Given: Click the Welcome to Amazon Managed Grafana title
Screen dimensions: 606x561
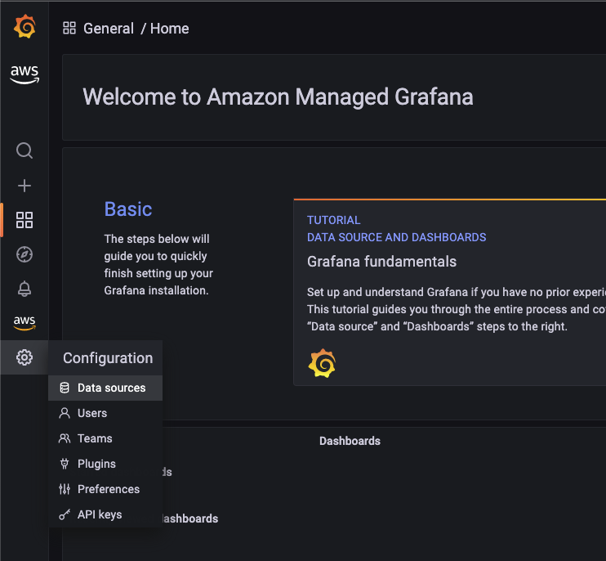Looking at the screenshot, I should 278,96.
